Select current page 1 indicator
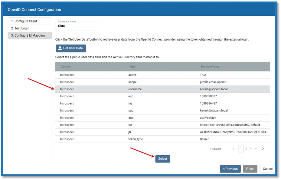This screenshot has height=180, width=281. click(x=241, y=148)
